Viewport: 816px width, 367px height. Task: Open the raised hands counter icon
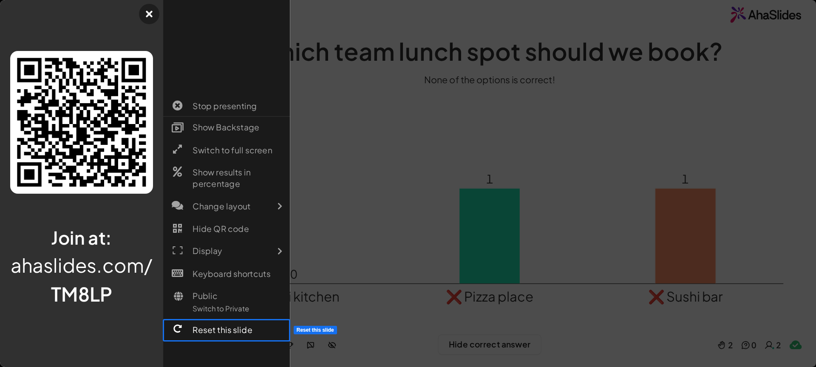721,345
